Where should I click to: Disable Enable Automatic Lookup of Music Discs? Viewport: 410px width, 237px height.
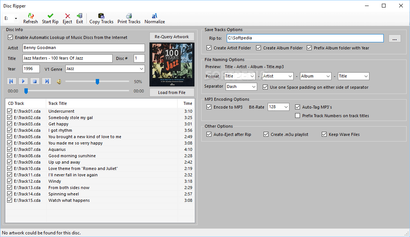click(10, 37)
